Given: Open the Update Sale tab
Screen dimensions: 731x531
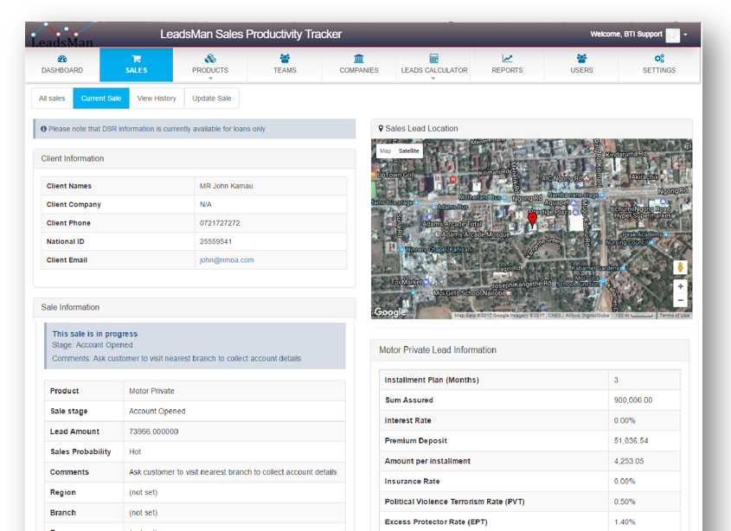Looking at the screenshot, I should [x=212, y=99].
